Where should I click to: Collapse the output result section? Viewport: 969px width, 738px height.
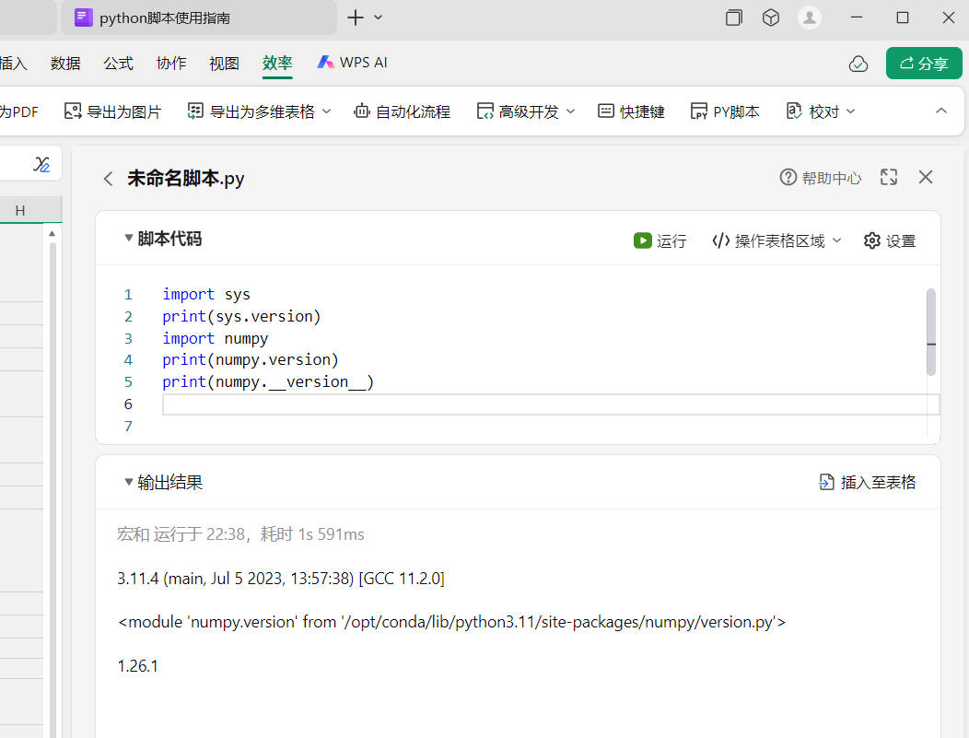pos(129,482)
